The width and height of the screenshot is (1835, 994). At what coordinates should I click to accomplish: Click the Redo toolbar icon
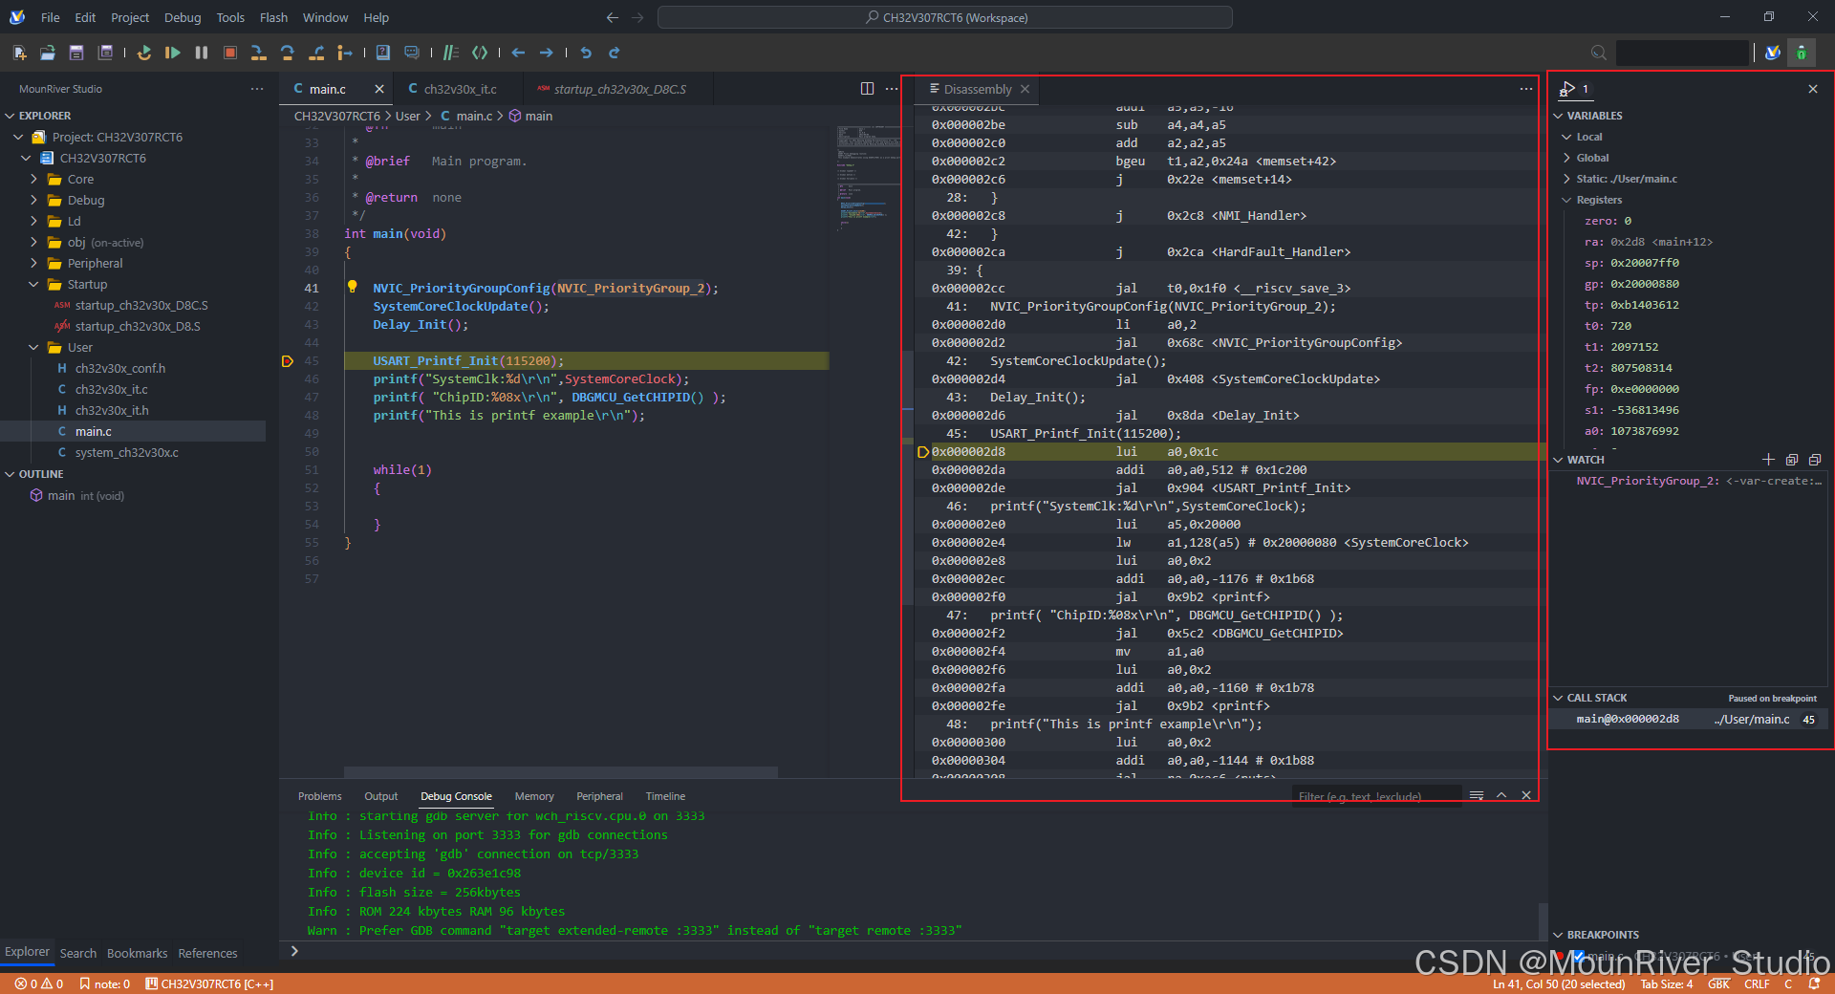pos(615,53)
